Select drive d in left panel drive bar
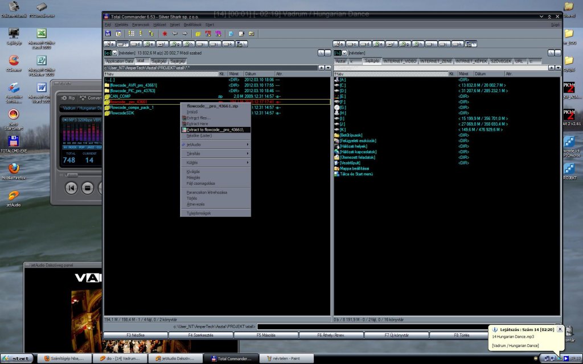Image resolution: width=583 pixels, height=364 pixels. pyautogui.click(x=136, y=44)
